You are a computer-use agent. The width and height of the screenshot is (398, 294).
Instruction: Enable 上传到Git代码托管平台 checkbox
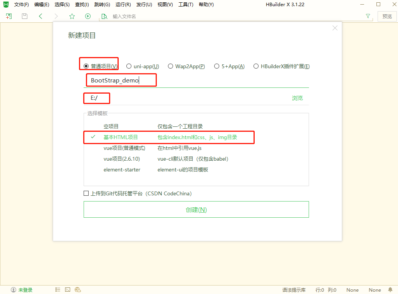pyautogui.click(x=86, y=193)
